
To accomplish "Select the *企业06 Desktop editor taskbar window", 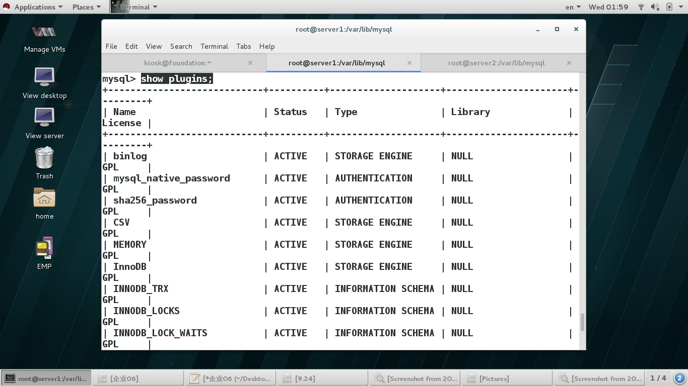I will (230, 378).
